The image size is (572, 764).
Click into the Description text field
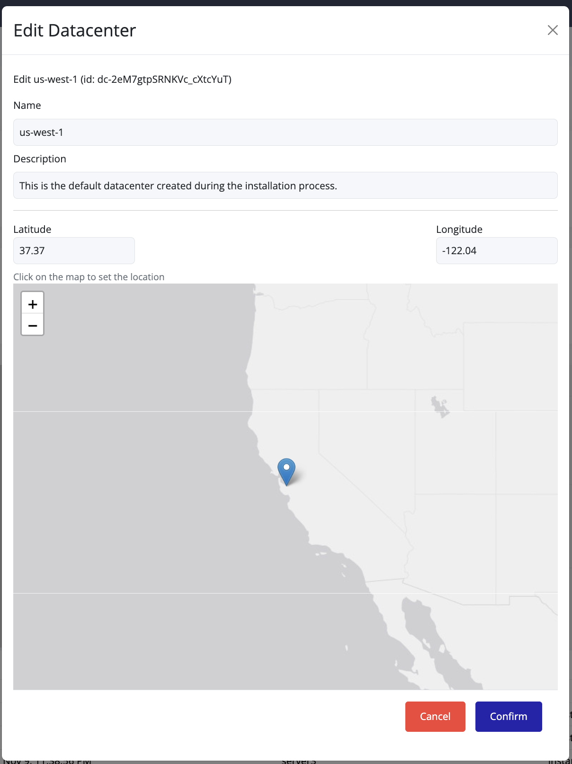285,186
